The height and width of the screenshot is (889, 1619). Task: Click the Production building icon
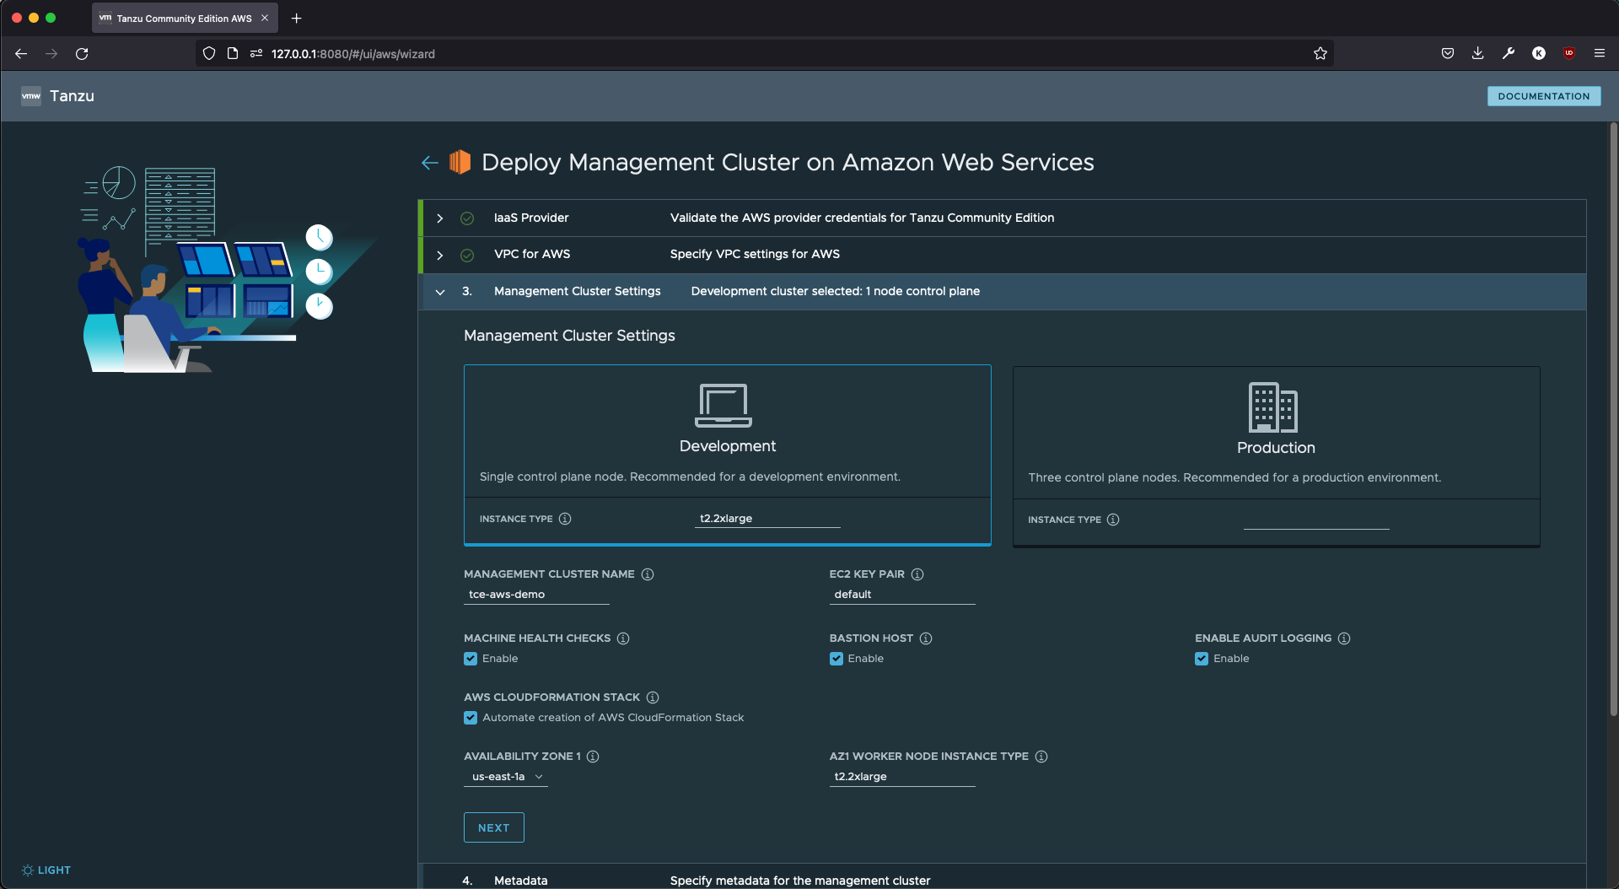coord(1272,407)
